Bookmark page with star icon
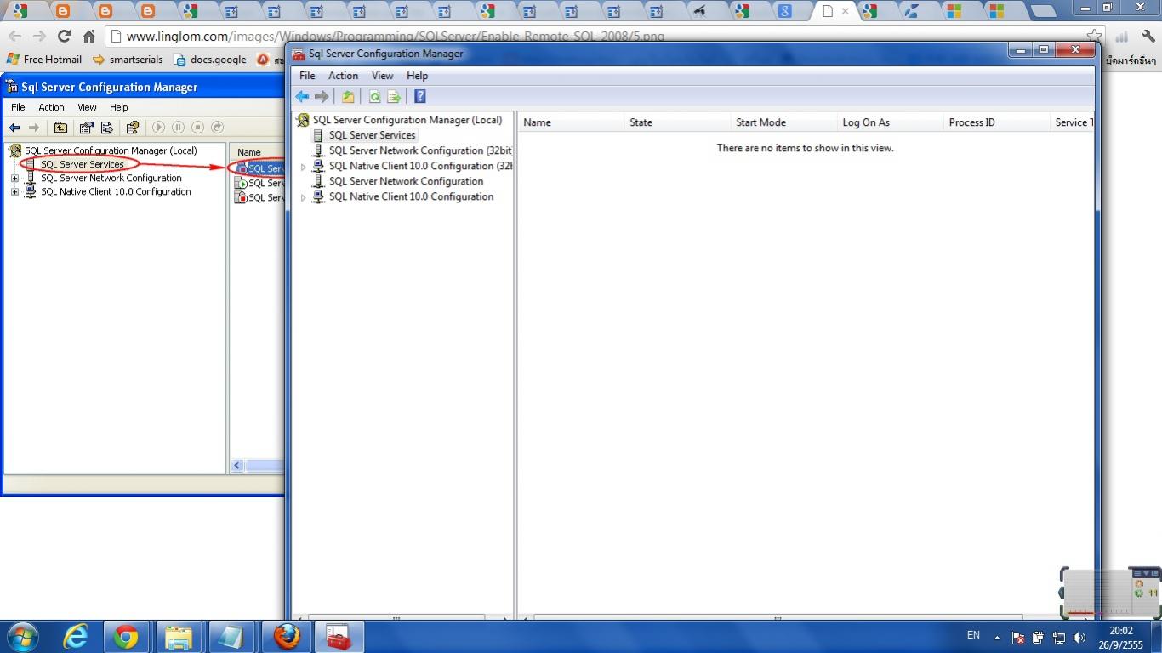The height and width of the screenshot is (653, 1162). [1094, 36]
